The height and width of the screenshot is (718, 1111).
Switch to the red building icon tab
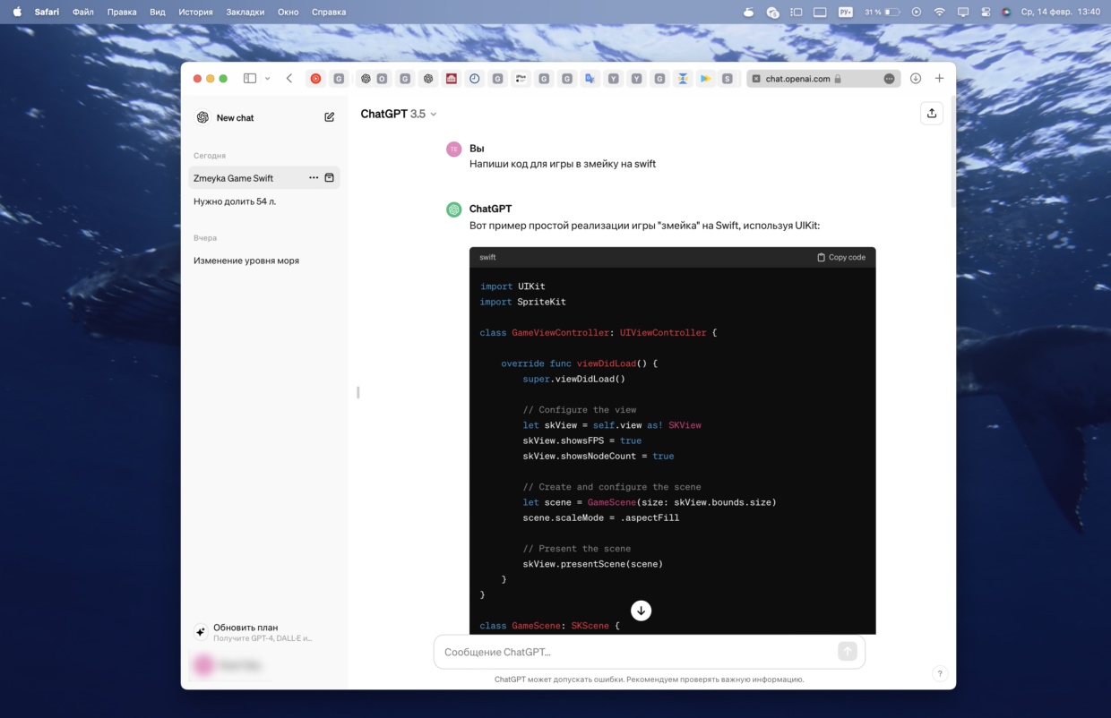coord(451,79)
